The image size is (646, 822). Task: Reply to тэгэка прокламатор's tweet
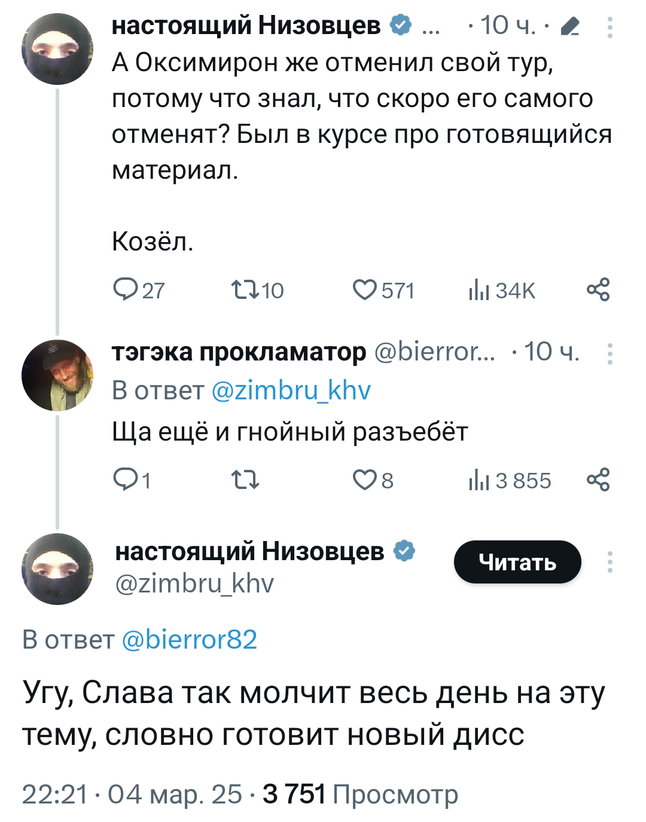click(x=126, y=480)
